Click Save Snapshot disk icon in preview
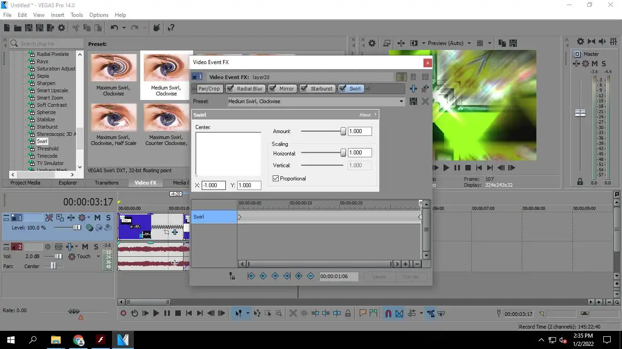Image resolution: width=622 pixels, height=349 pixels. pos(513,43)
